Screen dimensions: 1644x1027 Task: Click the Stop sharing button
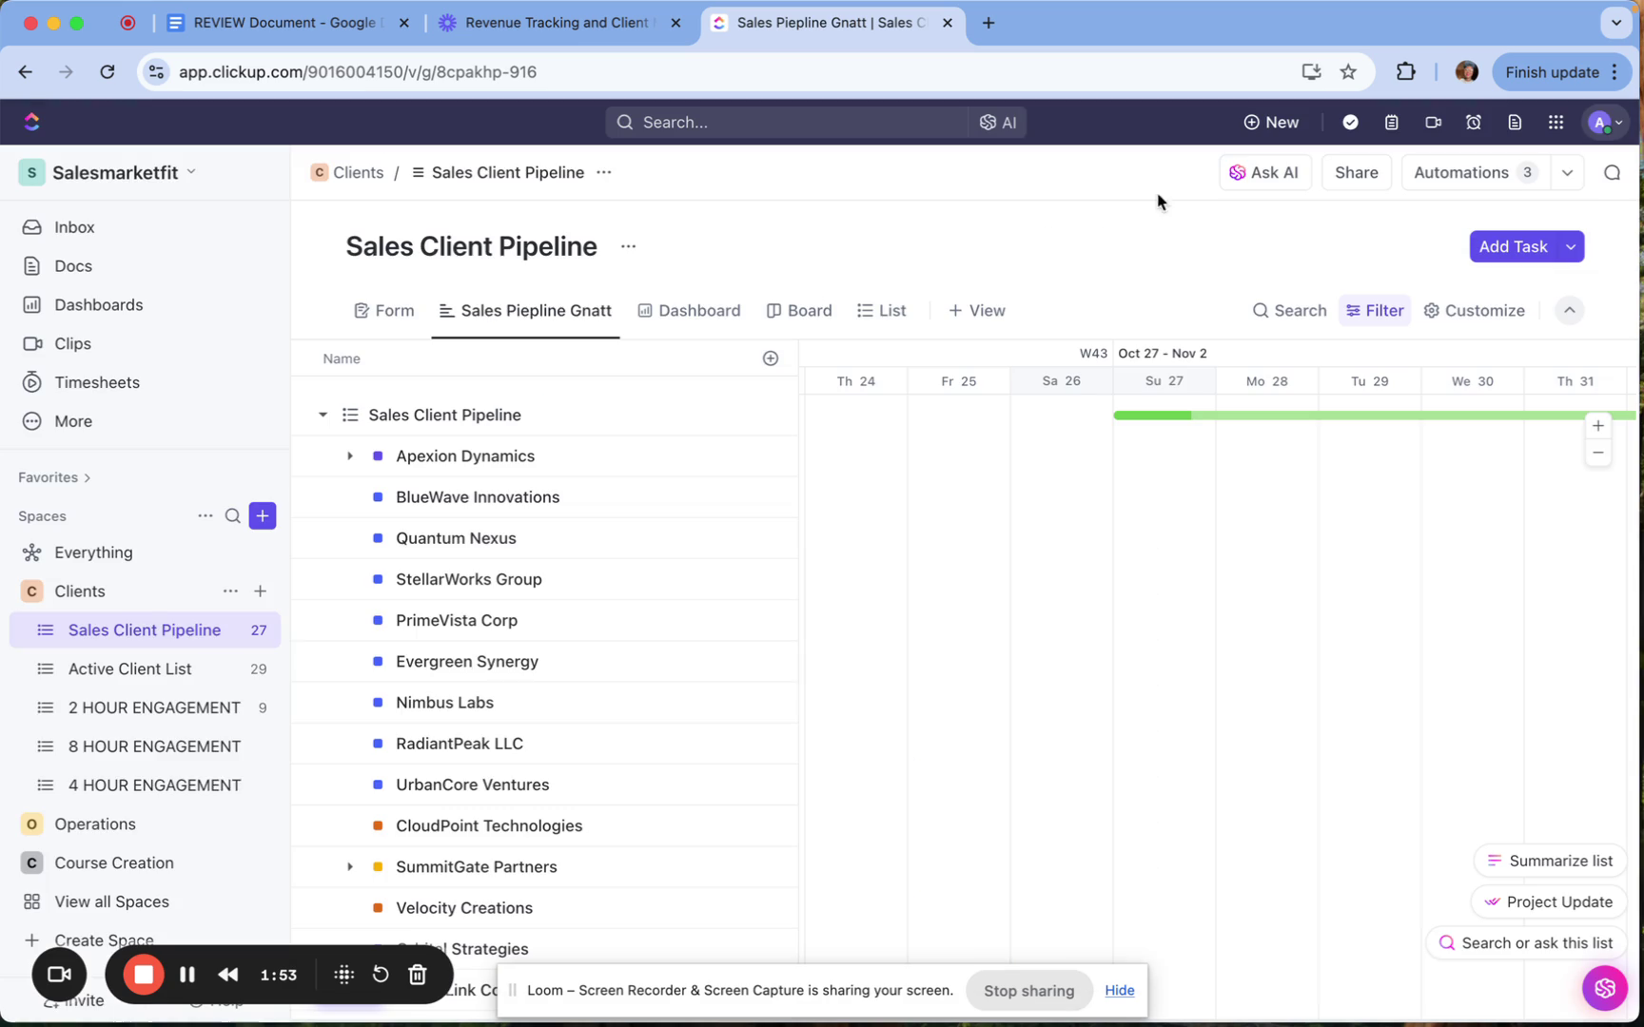click(1028, 991)
